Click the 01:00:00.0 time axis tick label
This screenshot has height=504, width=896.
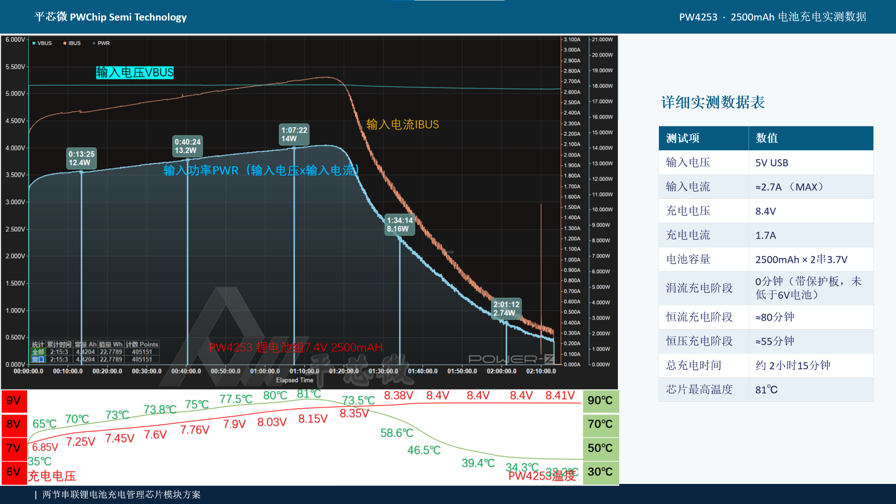[x=265, y=371]
